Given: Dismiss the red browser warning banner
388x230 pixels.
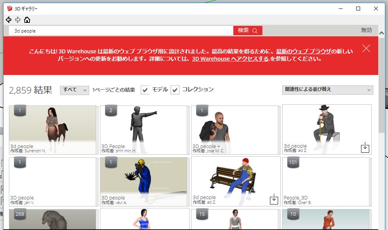Looking at the screenshot, I should coord(366,48).
